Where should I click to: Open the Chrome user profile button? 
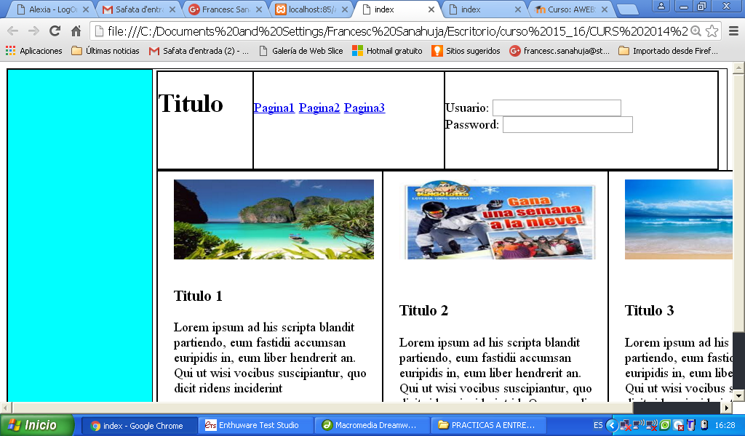pyautogui.click(x=661, y=6)
